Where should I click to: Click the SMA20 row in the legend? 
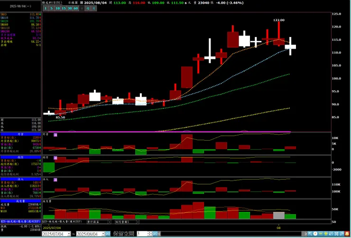click(x=20, y=21)
